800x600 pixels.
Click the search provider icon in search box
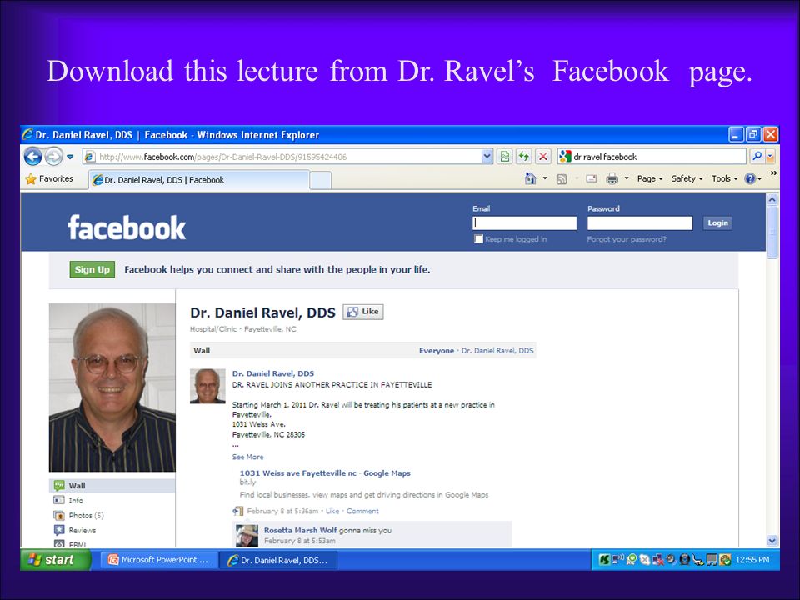coord(565,157)
